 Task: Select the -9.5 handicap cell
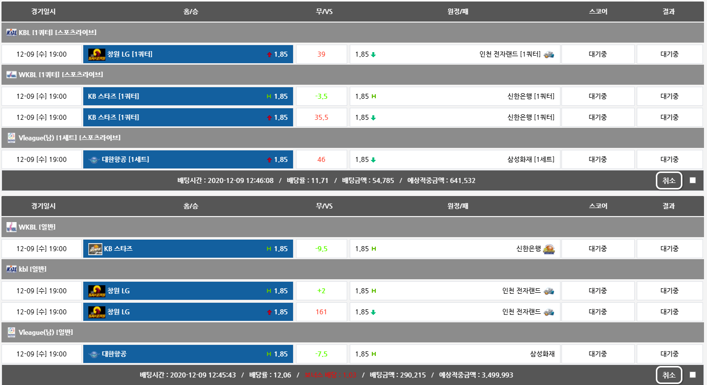(x=321, y=249)
